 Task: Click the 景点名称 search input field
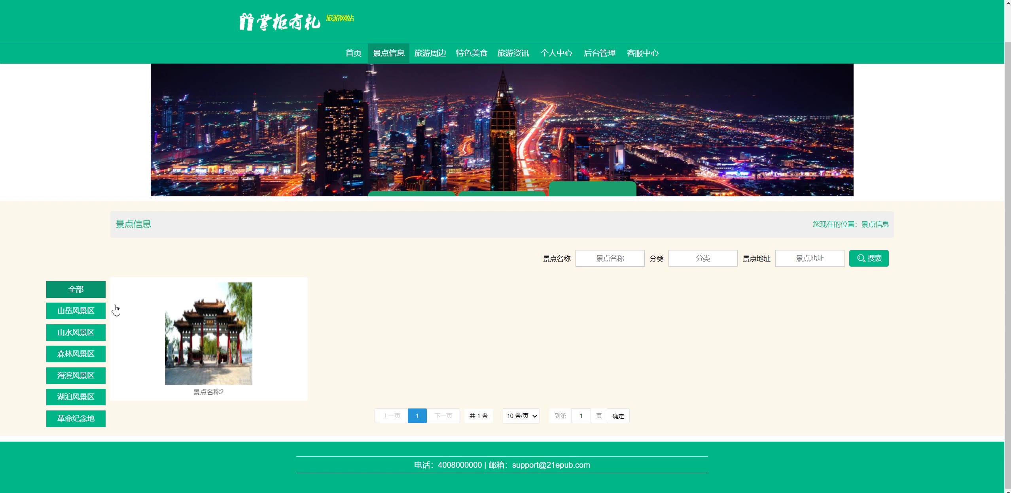(610, 258)
